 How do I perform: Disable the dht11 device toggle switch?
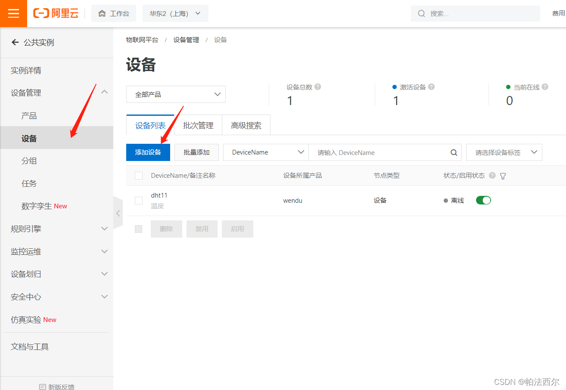(x=483, y=200)
